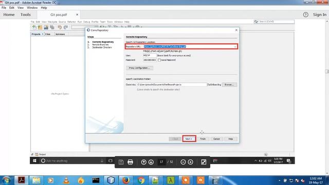Click the User field in the dialog
Image resolution: width=329 pixels, height=185 pixels.
point(150,55)
